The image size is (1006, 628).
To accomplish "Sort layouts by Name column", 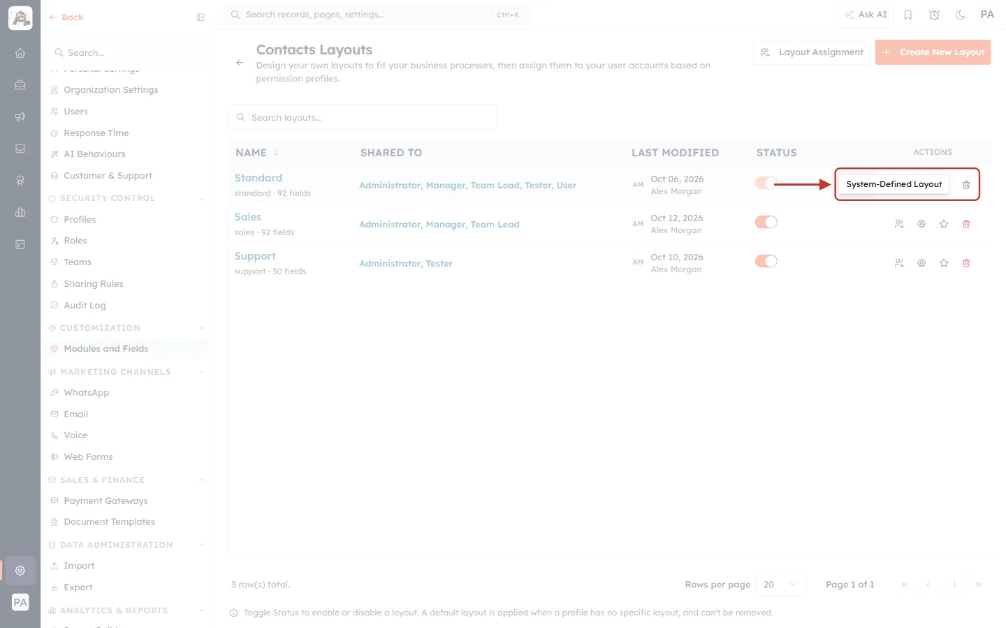I will point(256,153).
